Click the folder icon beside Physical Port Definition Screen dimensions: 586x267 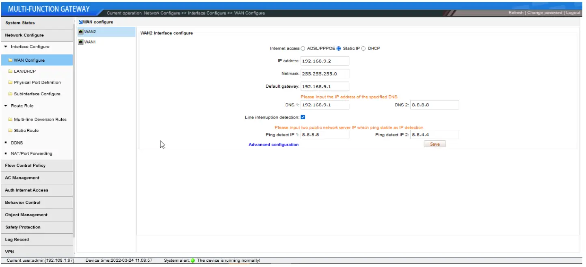click(11, 82)
